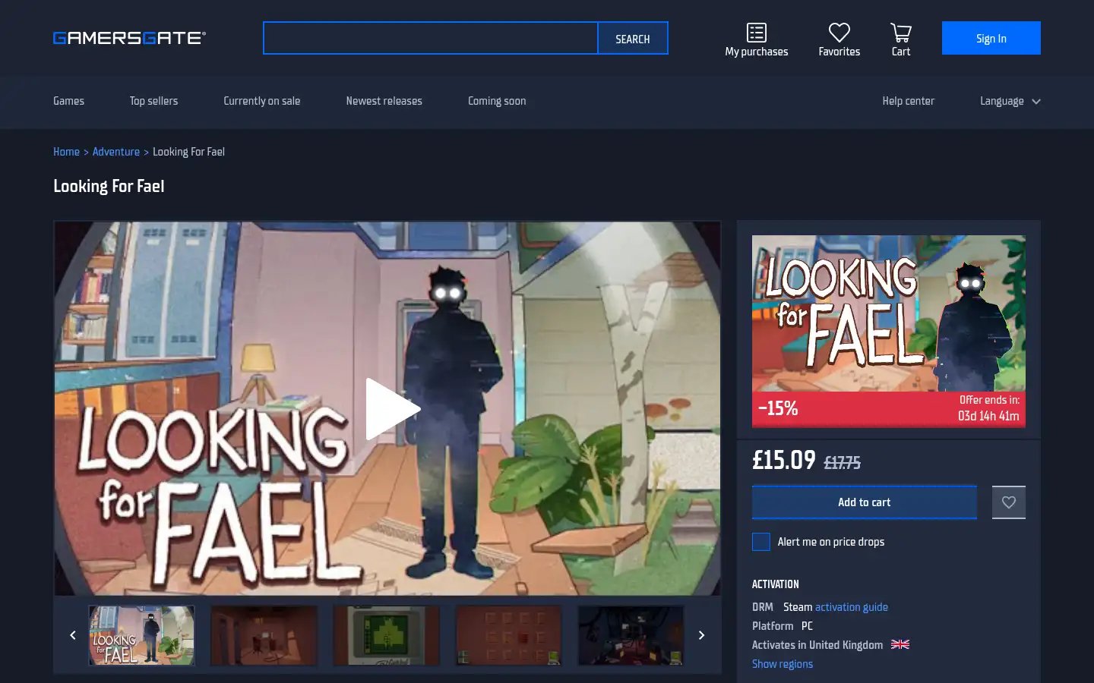The height and width of the screenshot is (683, 1094).
Task: Click the struck-through £17.75 price
Action: [x=843, y=463]
